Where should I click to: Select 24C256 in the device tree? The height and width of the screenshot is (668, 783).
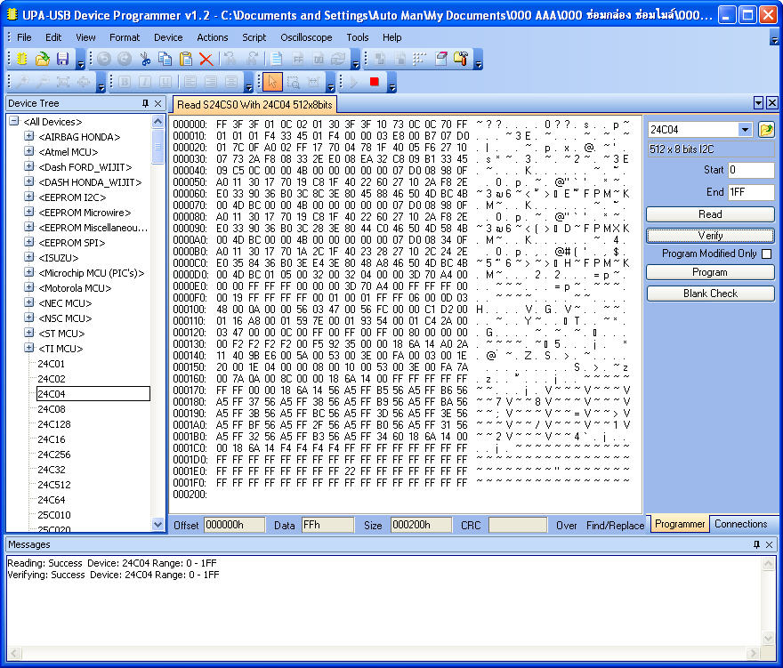pos(54,455)
